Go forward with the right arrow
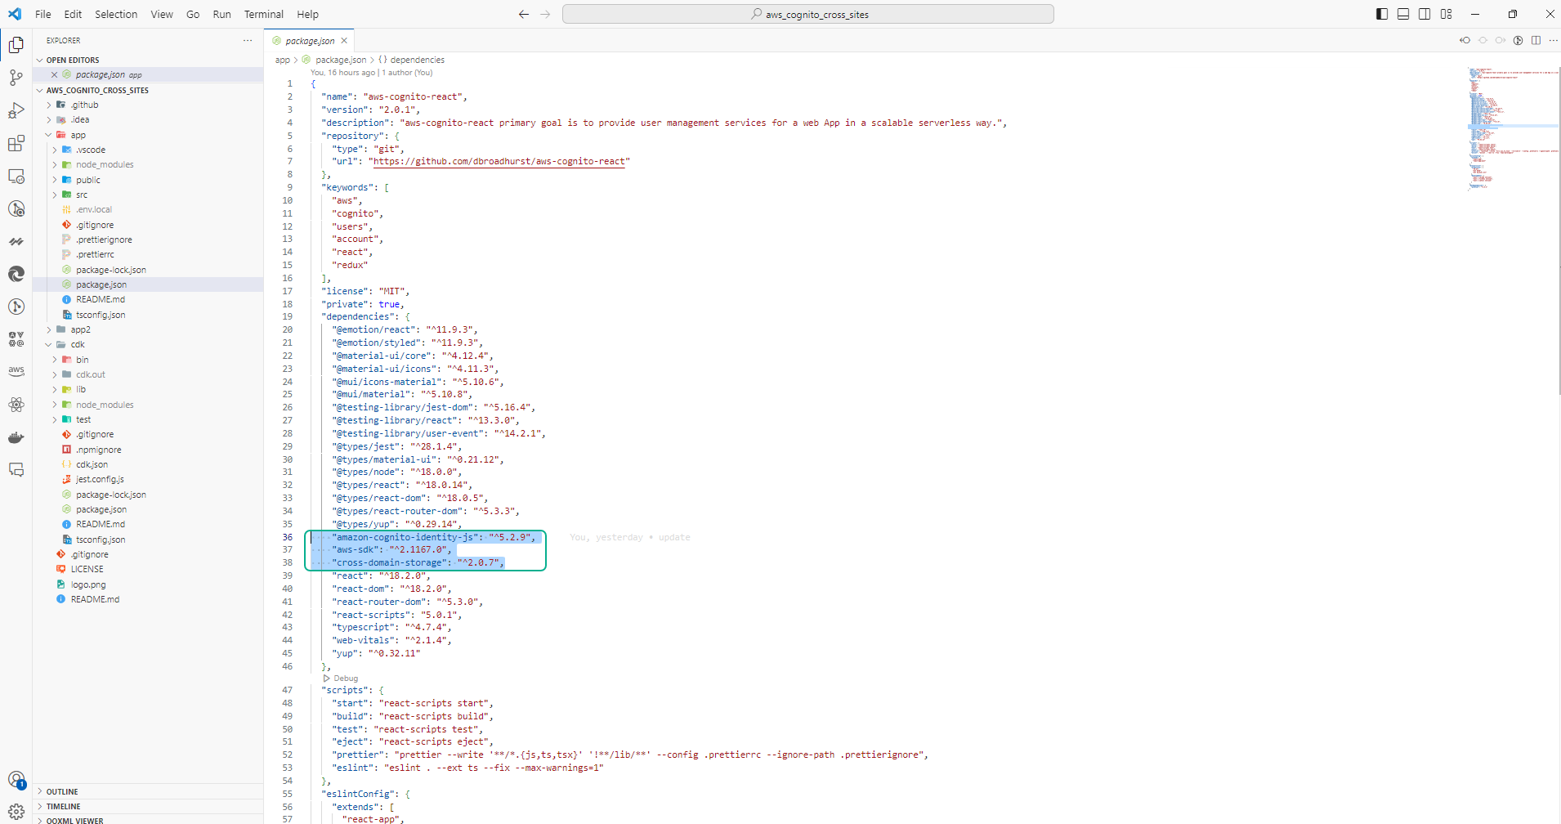The height and width of the screenshot is (824, 1561). (x=545, y=14)
